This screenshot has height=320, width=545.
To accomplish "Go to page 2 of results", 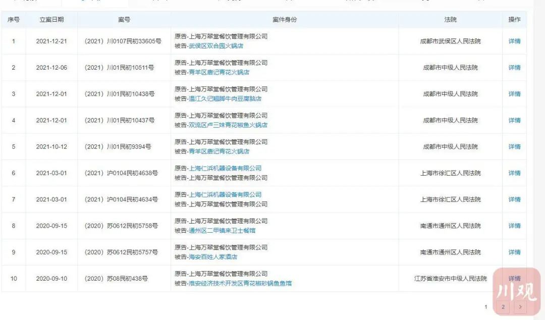I will click(503, 307).
